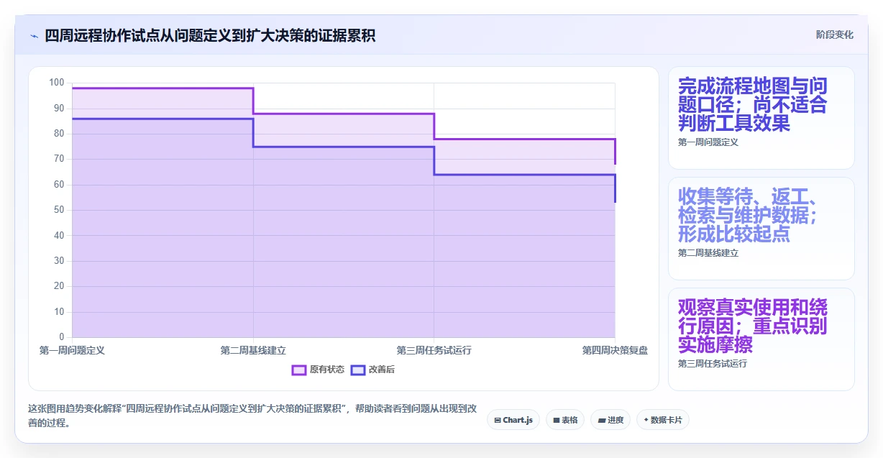Click the y-axis value 100
The image size is (883, 458).
click(57, 83)
